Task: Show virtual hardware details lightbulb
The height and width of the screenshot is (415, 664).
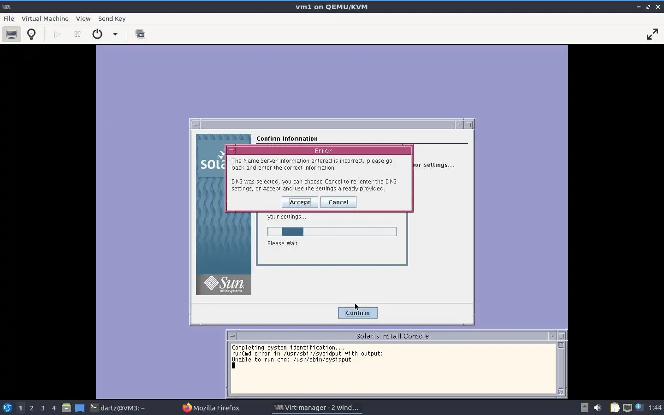Action: (x=31, y=34)
